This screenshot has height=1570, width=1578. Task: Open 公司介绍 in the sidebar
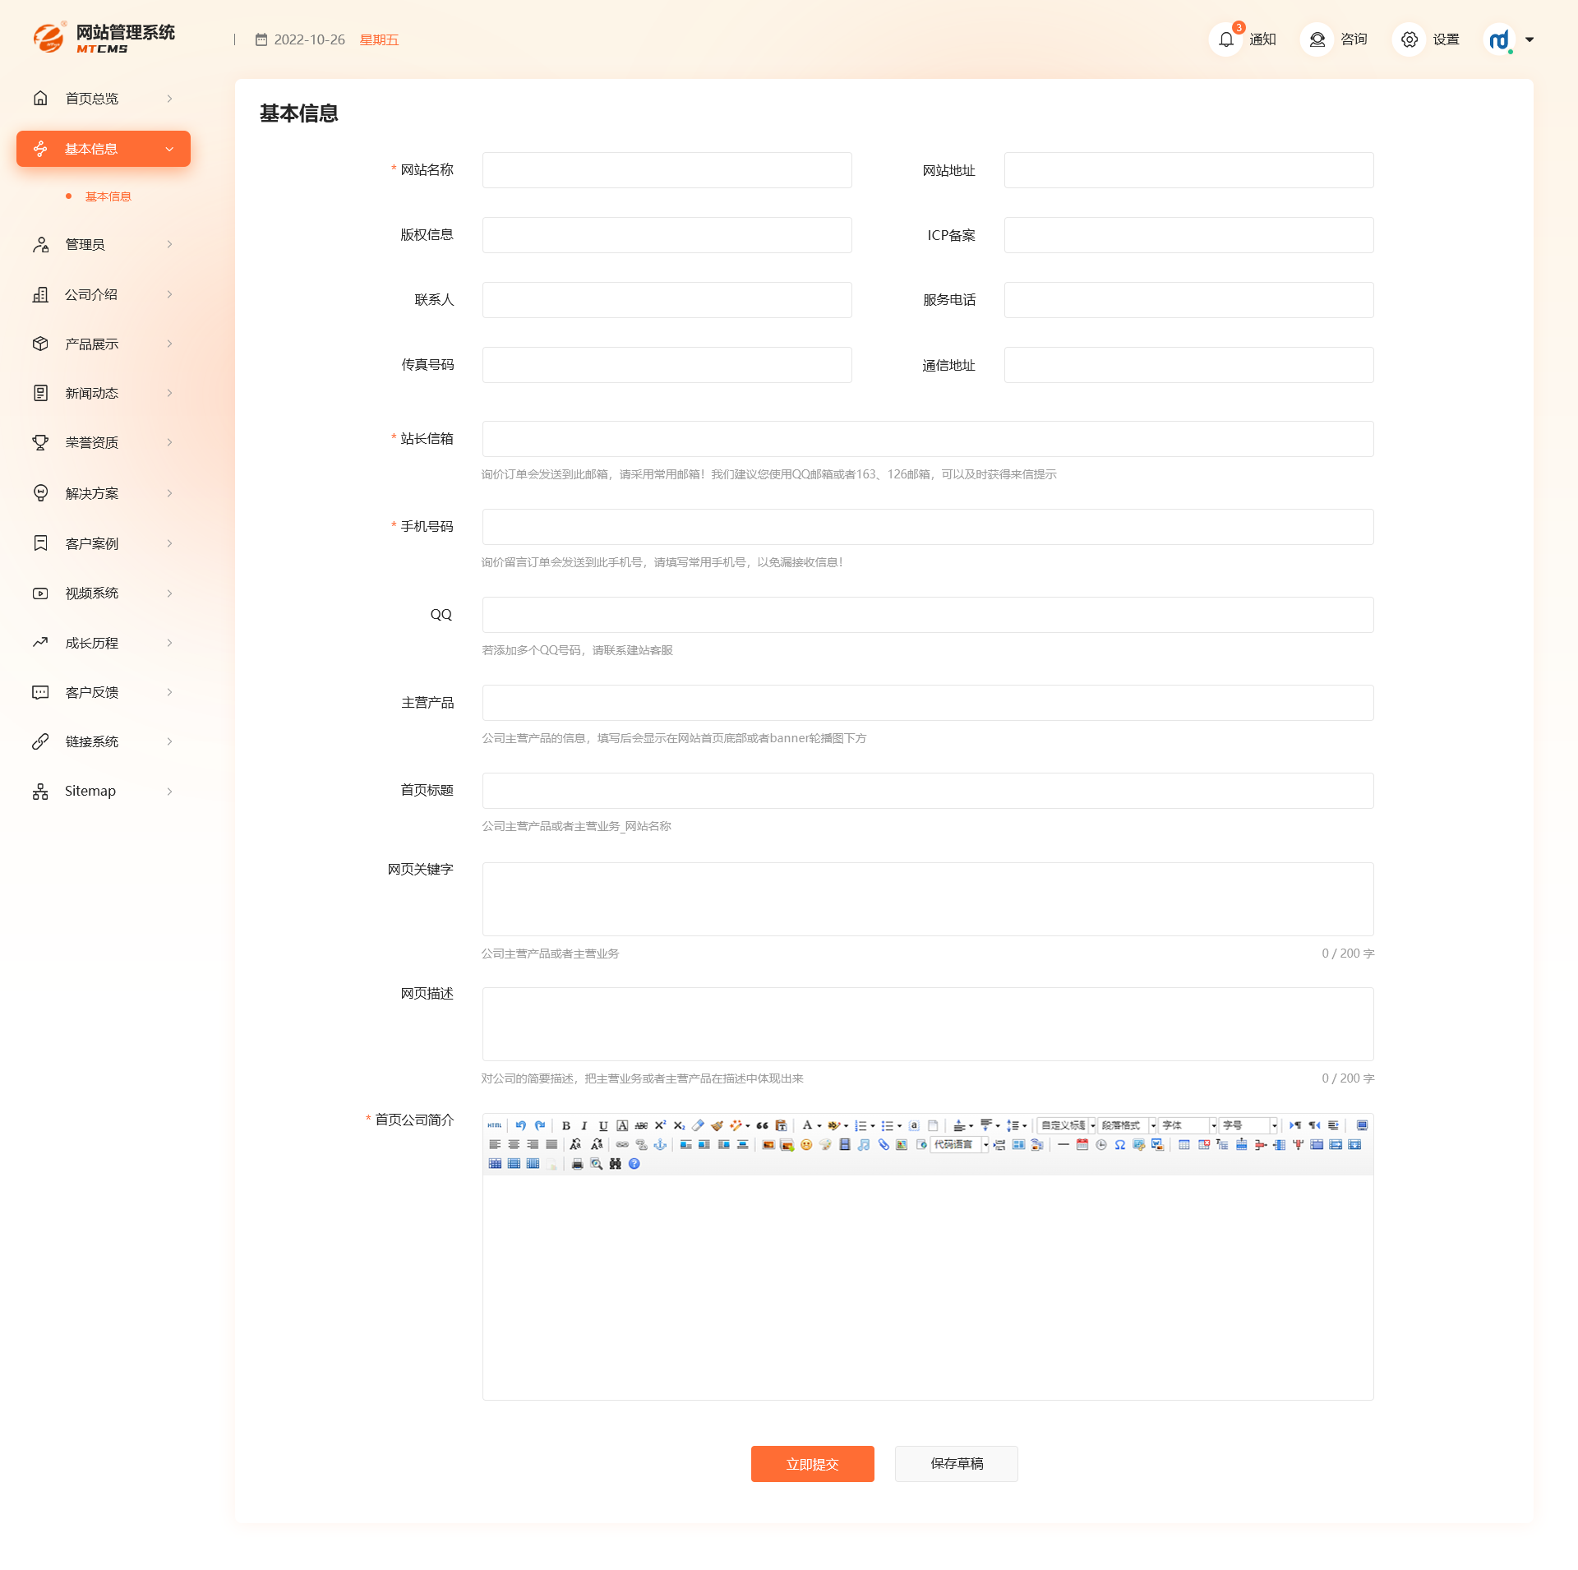tap(104, 294)
